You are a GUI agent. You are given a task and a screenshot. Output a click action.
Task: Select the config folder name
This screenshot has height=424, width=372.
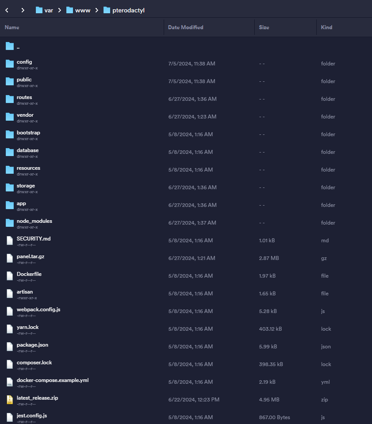pos(24,62)
